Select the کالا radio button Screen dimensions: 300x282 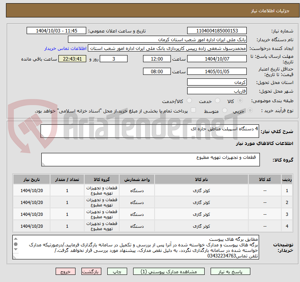(x=240, y=101)
